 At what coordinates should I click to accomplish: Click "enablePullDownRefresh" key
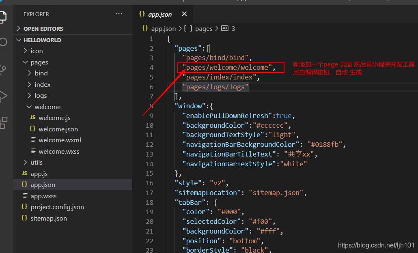[227, 116]
